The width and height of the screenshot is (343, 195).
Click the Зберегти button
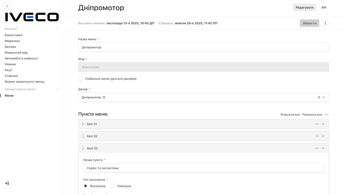click(x=309, y=23)
